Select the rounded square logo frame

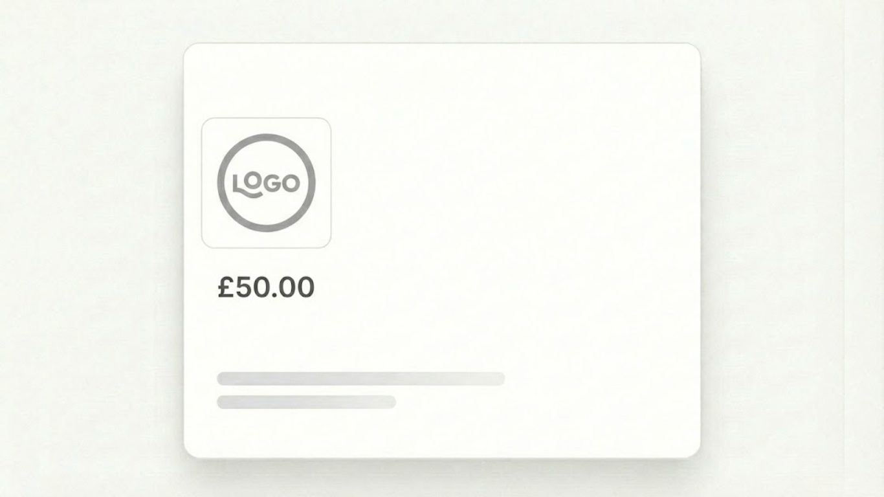(x=266, y=182)
